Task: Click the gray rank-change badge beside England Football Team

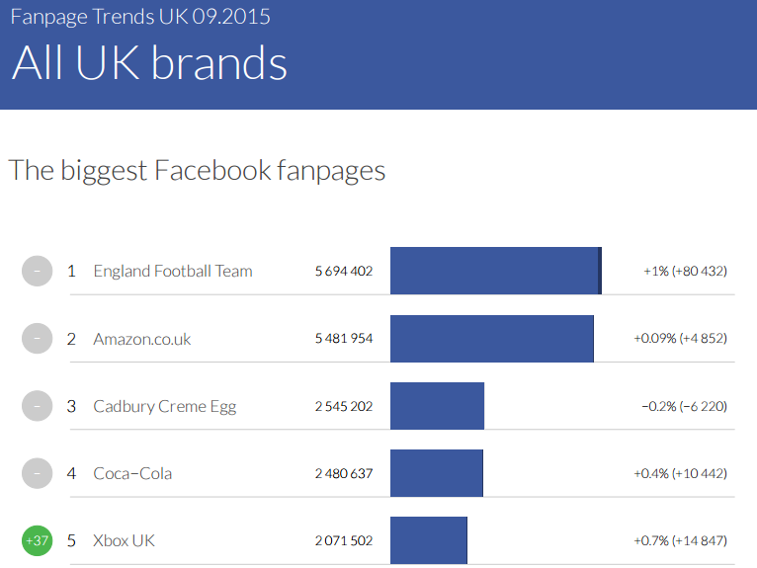Action: point(37,271)
